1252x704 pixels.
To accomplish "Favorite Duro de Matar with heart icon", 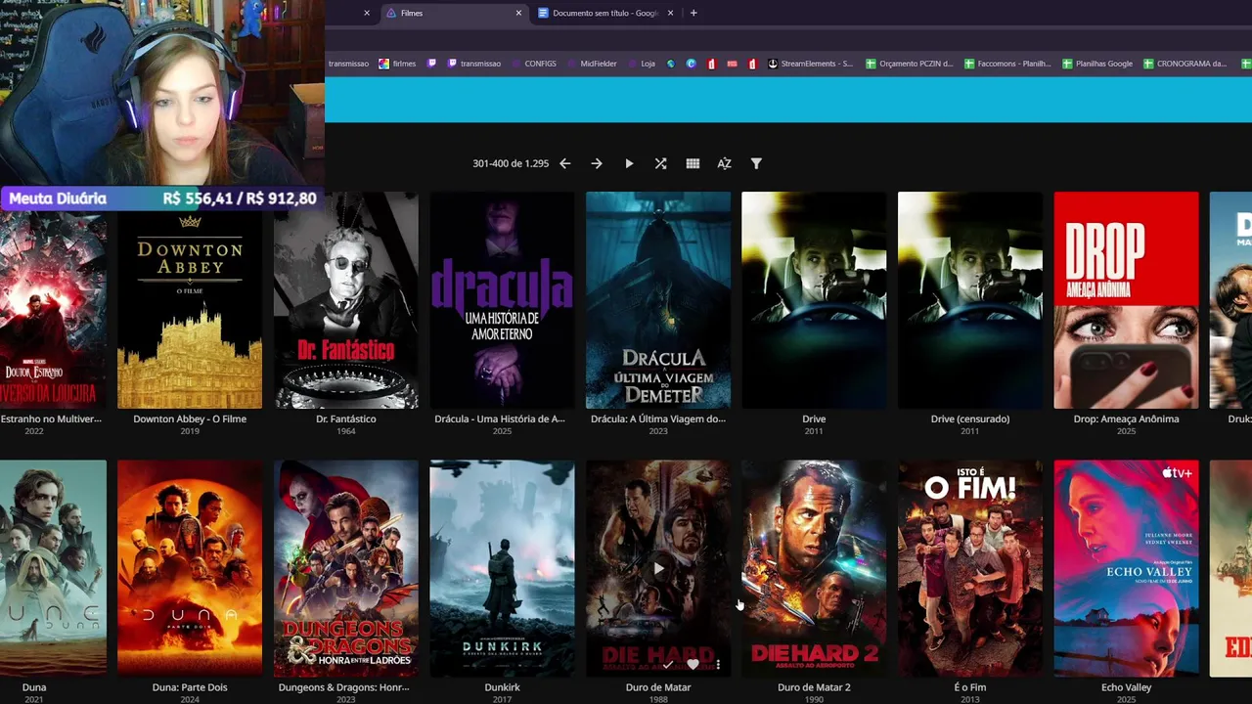I will 693,665.
